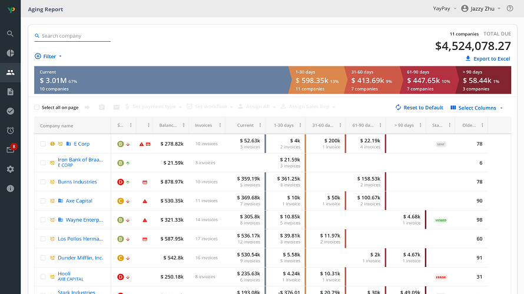
Task: Select the 1-30 days aging bucket
Action: (x=317, y=81)
